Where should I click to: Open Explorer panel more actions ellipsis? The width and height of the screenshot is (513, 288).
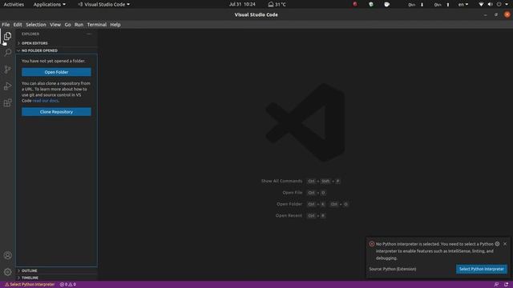click(x=89, y=34)
